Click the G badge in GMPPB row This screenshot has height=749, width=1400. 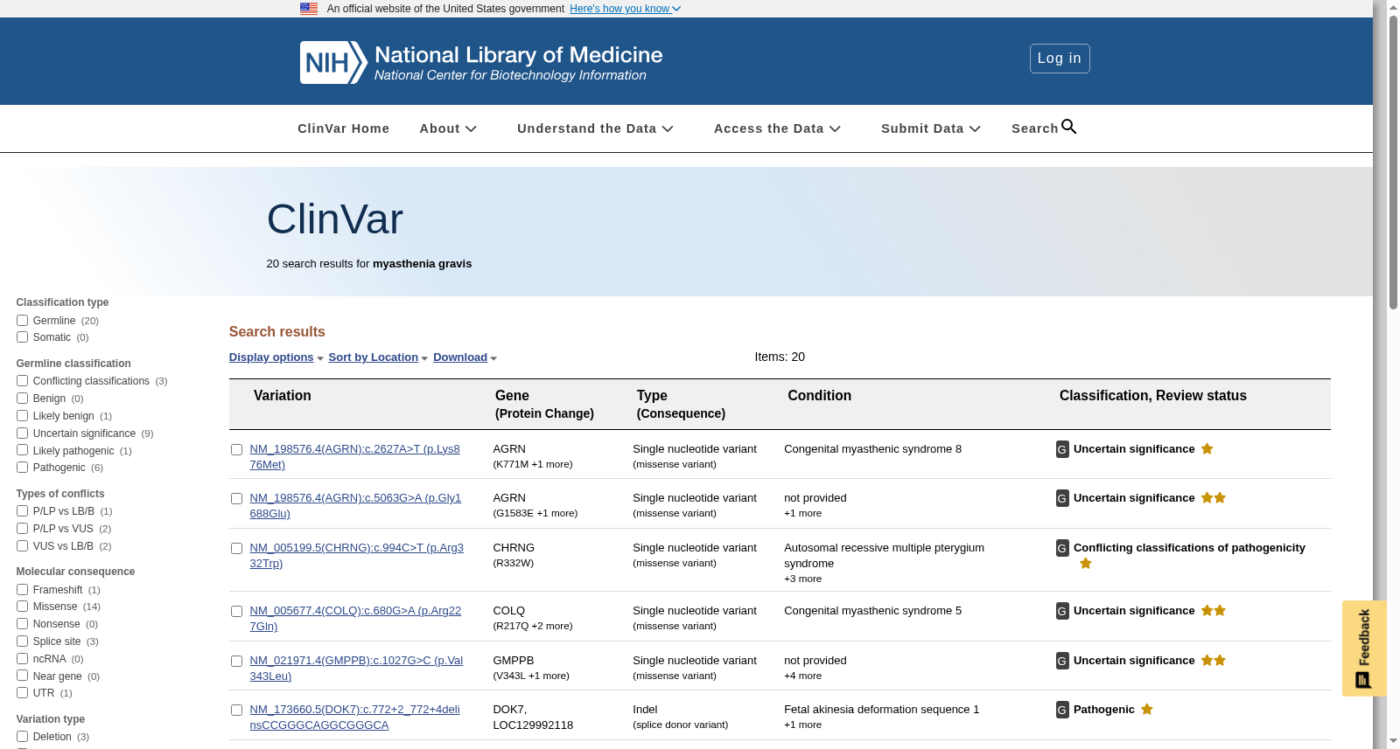tap(1062, 661)
